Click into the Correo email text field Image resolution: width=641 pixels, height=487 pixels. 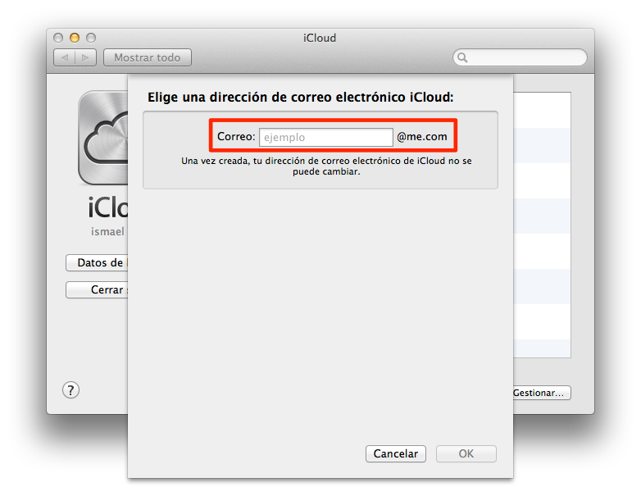pyautogui.click(x=325, y=138)
